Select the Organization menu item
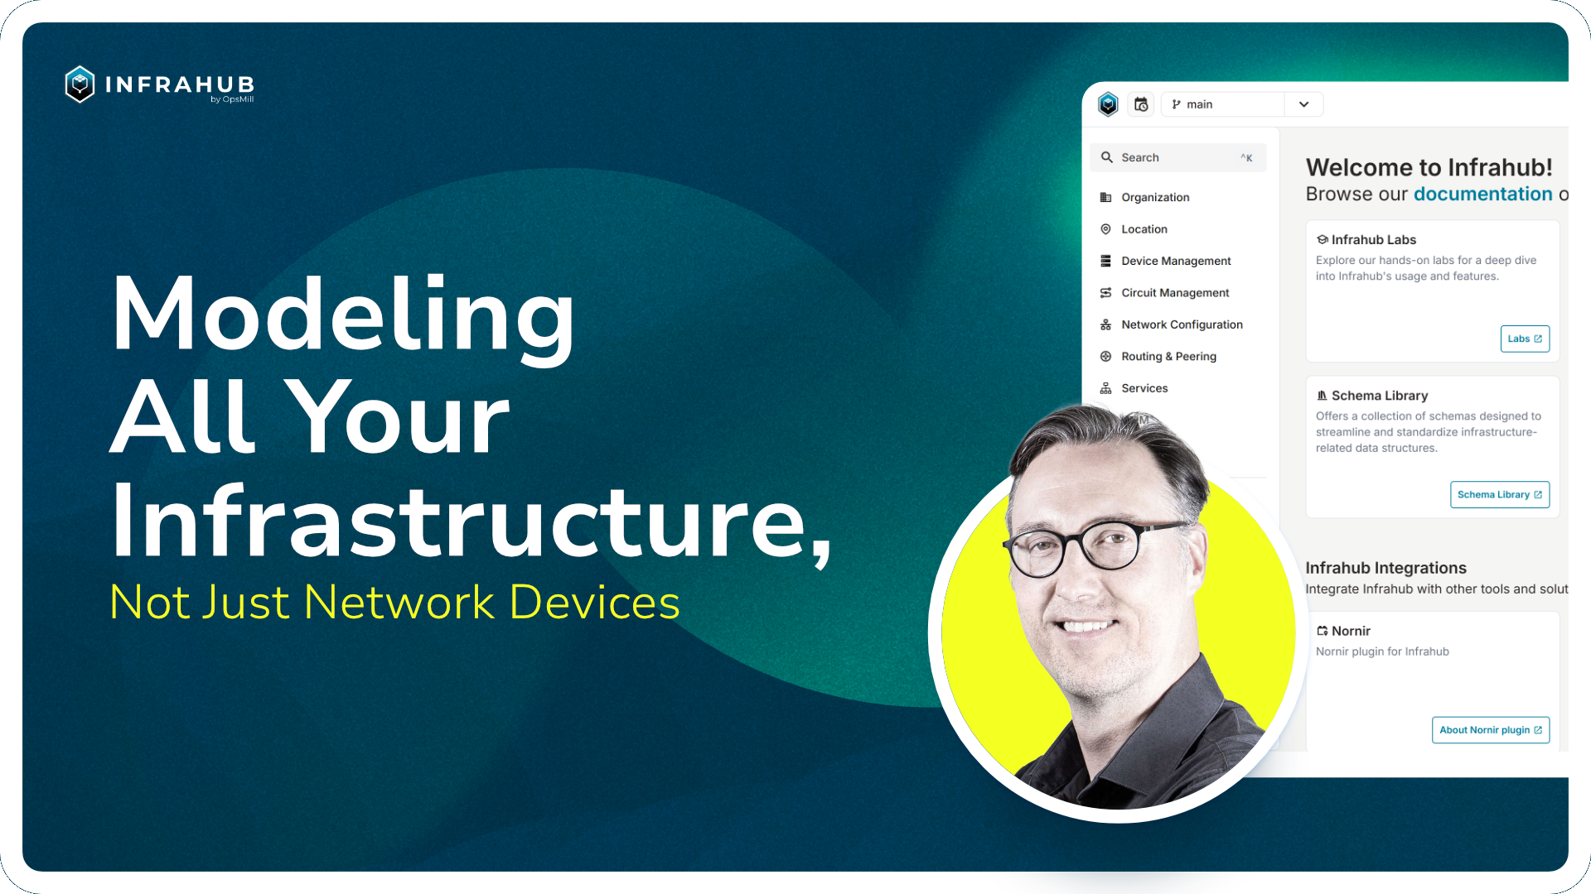This screenshot has width=1591, height=894. (1155, 196)
